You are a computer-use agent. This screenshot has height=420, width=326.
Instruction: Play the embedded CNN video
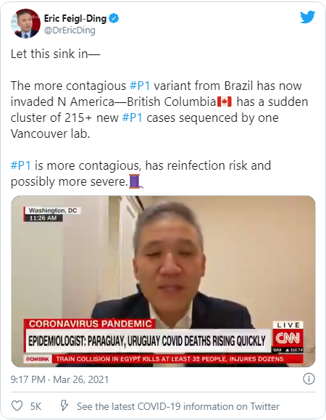point(163,281)
